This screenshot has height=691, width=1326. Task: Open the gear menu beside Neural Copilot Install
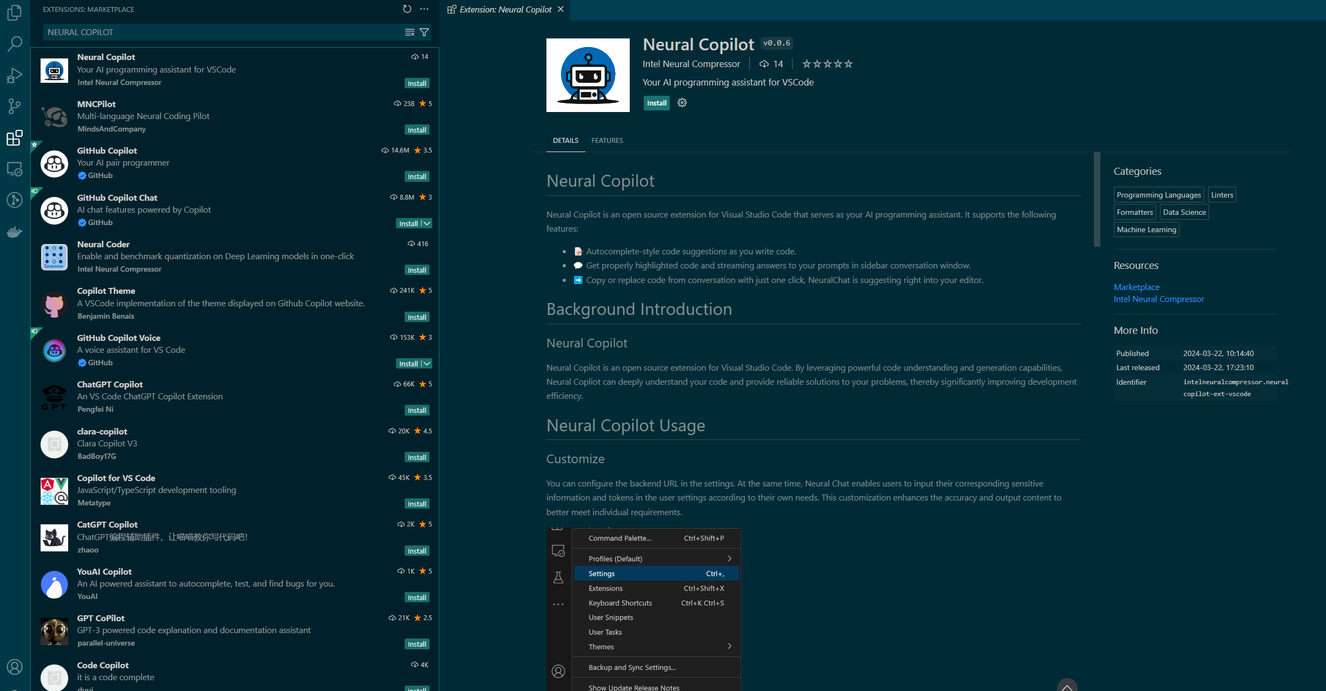pyautogui.click(x=682, y=102)
